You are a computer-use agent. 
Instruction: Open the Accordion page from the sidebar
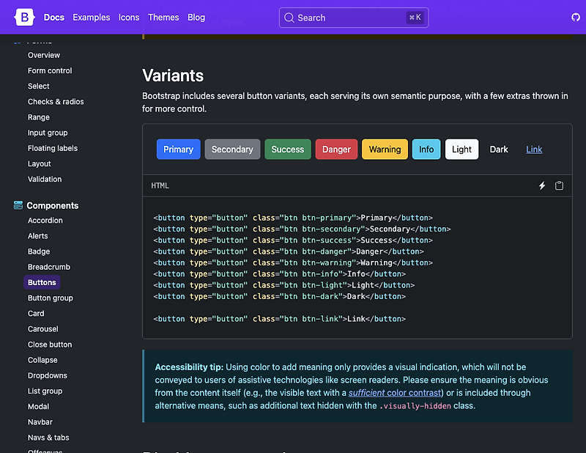[45, 220]
